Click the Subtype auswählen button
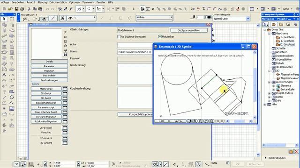This screenshot has height=168, width=300. pyautogui.click(x=189, y=30)
